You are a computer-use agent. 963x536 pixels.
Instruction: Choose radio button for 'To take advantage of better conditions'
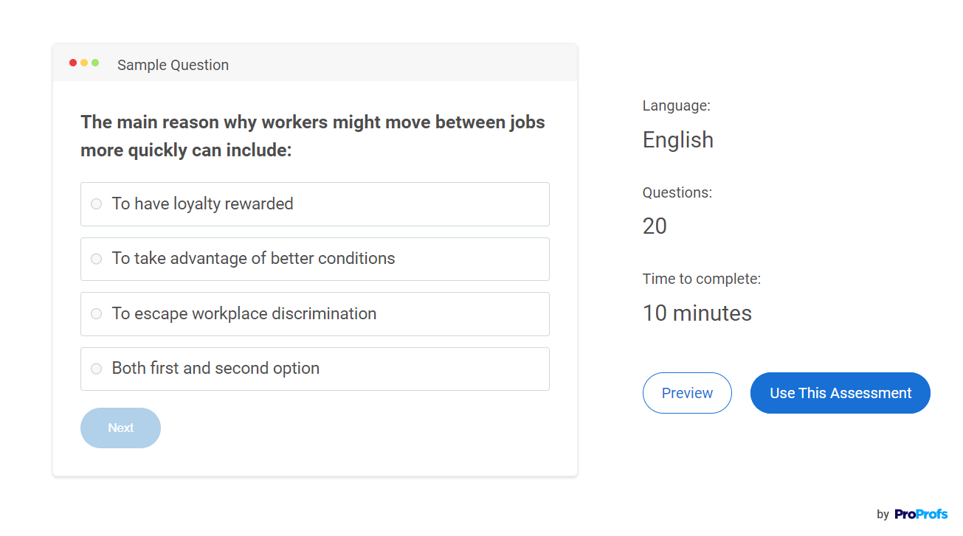96,259
